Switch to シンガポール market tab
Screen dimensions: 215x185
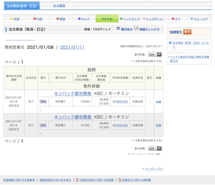155,19
